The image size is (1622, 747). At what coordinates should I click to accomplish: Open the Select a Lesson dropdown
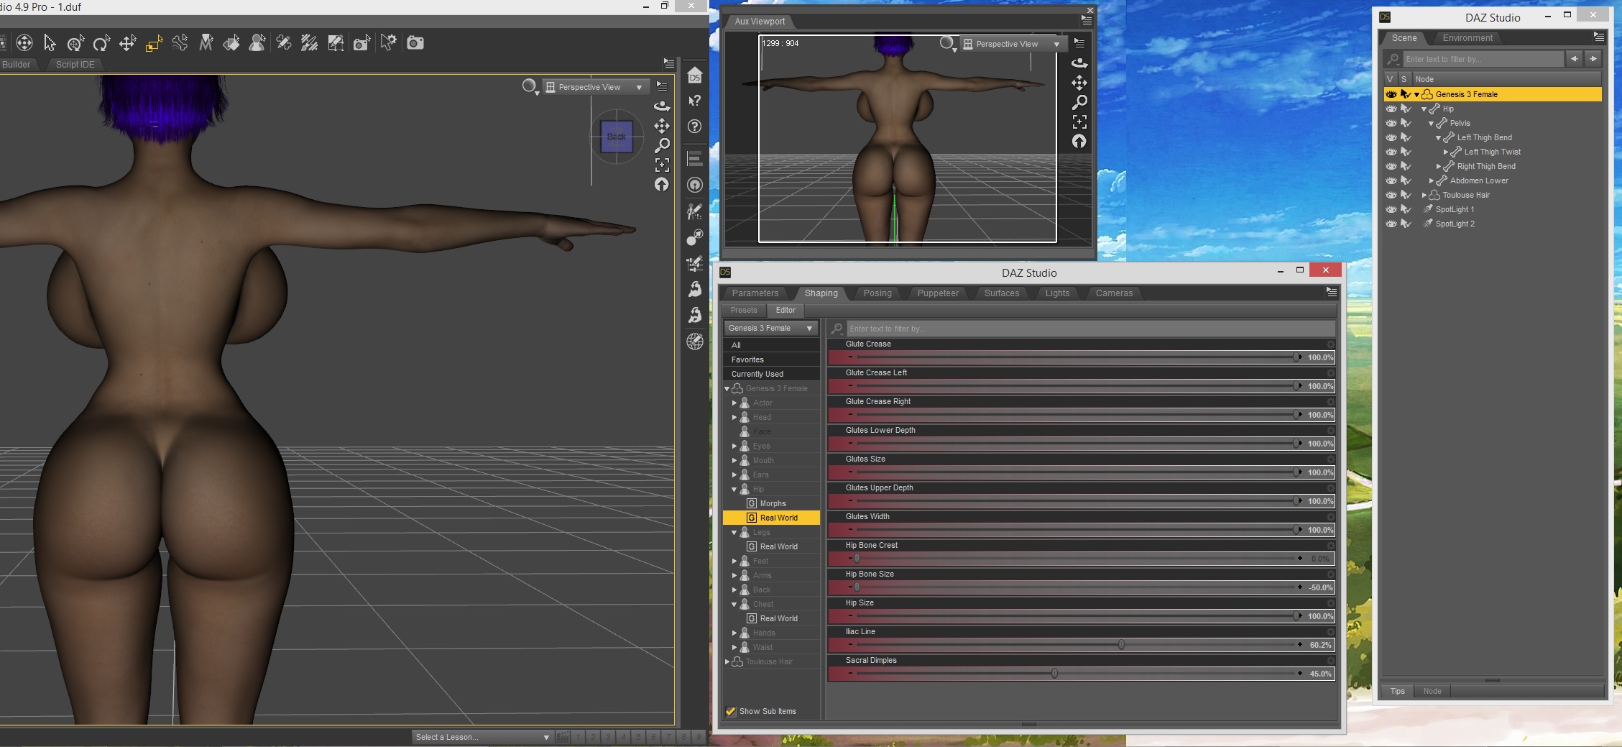point(481,737)
